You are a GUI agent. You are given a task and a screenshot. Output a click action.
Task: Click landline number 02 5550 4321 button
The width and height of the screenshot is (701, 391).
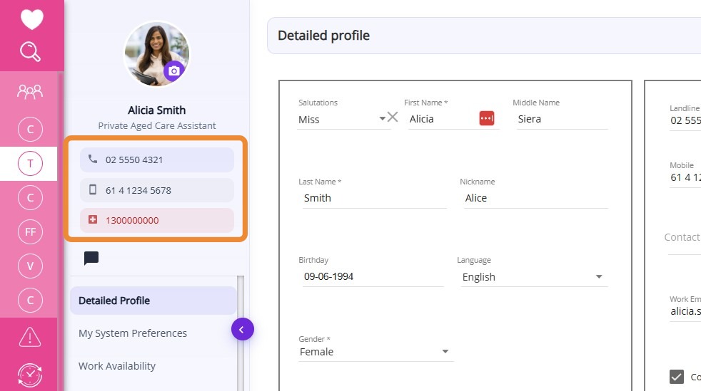click(156, 160)
